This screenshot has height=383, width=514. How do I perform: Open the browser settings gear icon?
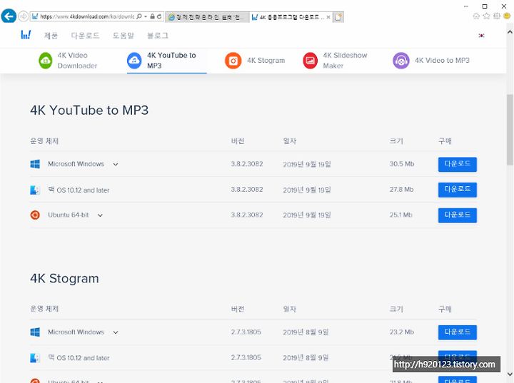point(497,16)
